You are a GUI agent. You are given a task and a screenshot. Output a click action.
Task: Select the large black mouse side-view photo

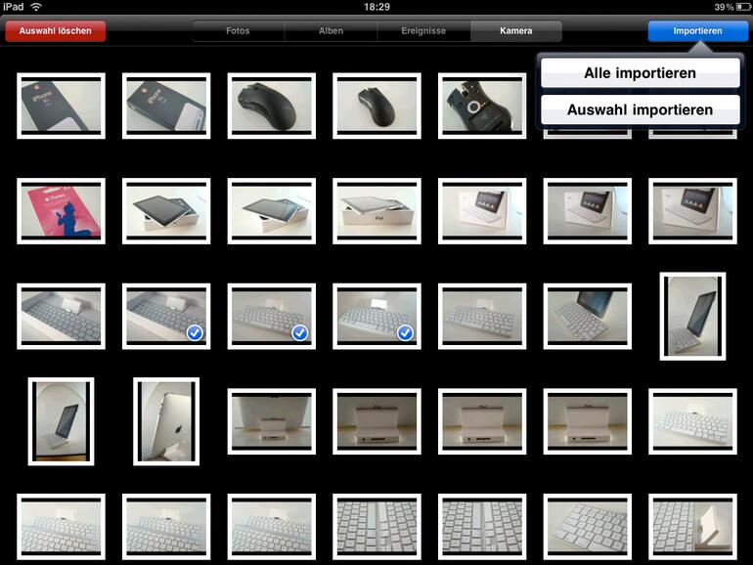click(x=271, y=106)
